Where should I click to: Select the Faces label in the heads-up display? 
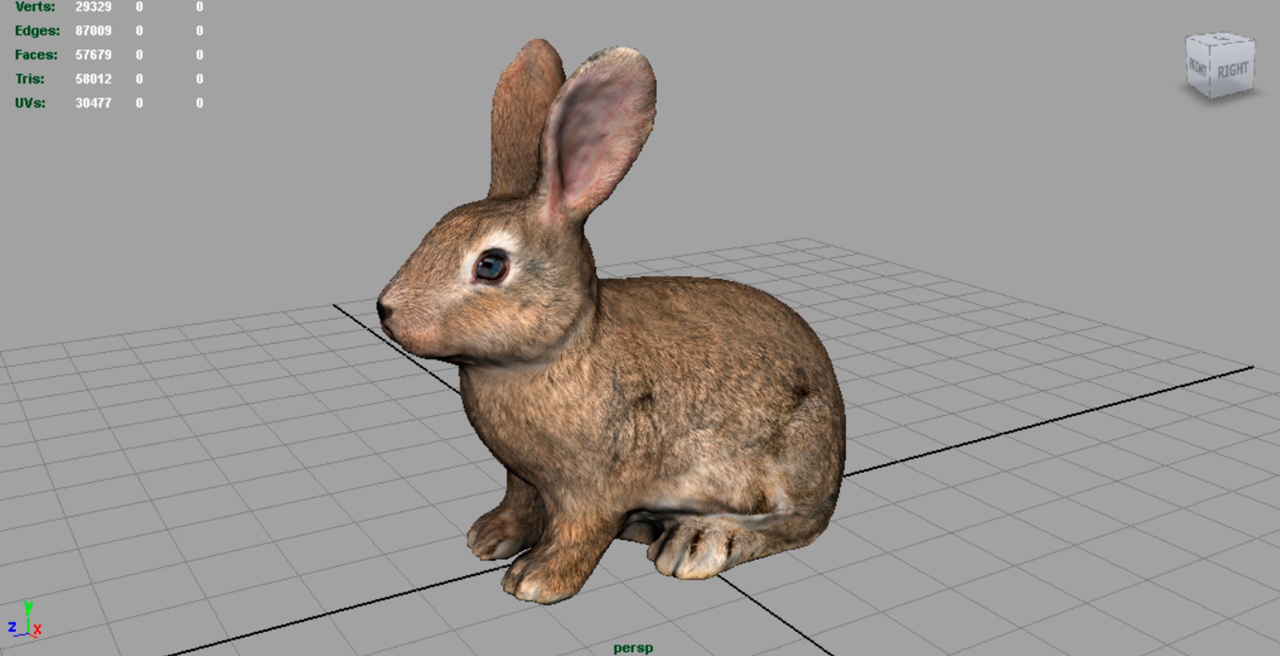tap(36, 55)
